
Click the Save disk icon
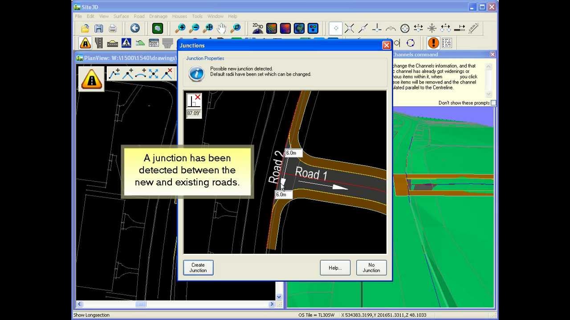click(99, 28)
